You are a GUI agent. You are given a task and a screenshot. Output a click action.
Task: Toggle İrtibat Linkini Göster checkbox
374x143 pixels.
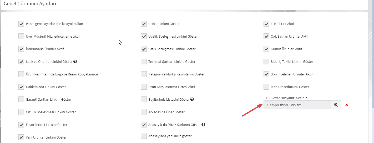(144, 24)
